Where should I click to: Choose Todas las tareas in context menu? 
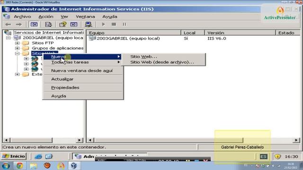[83, 62]
